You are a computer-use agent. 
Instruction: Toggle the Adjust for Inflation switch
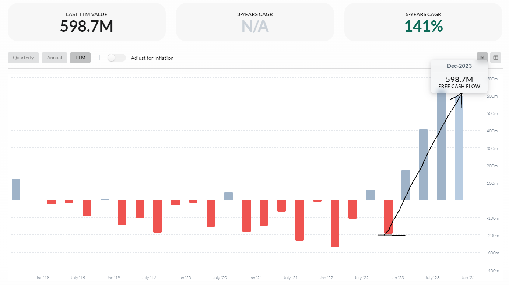[x=116, y=58]
